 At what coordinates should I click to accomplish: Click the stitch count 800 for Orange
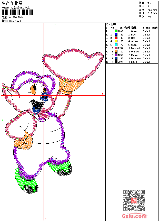[121, 52]
